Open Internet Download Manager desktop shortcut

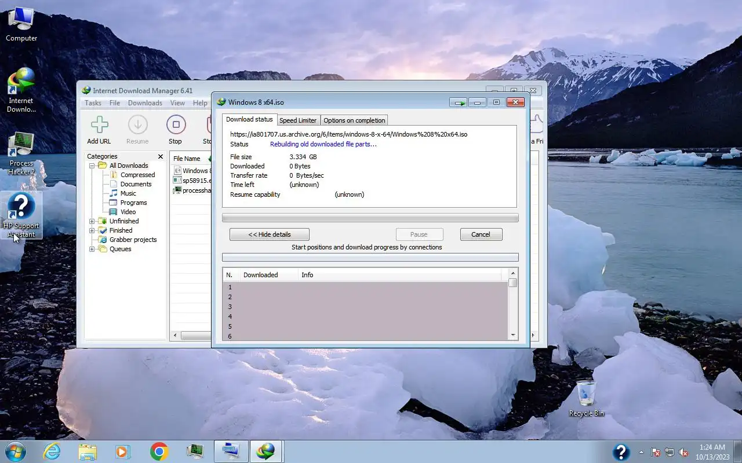click(21, 90)
